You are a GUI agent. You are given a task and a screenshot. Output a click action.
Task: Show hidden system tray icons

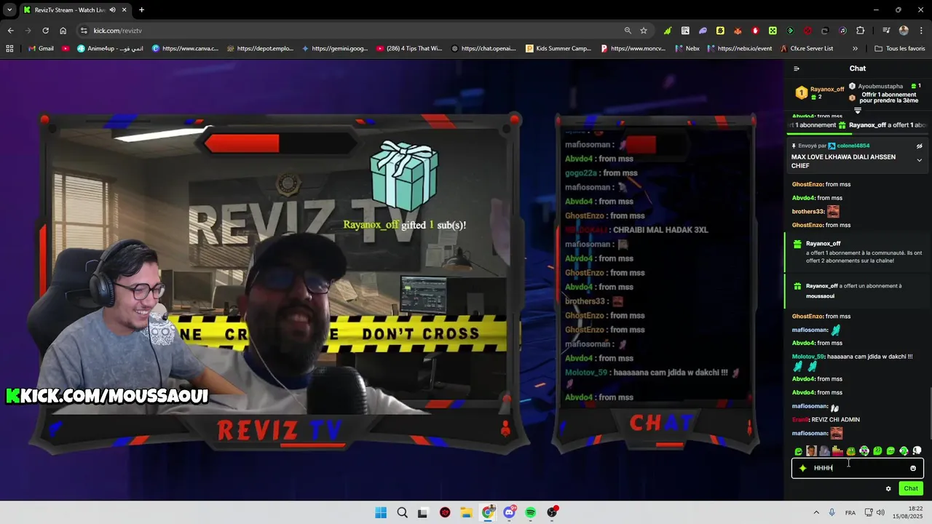pos(815,512)
